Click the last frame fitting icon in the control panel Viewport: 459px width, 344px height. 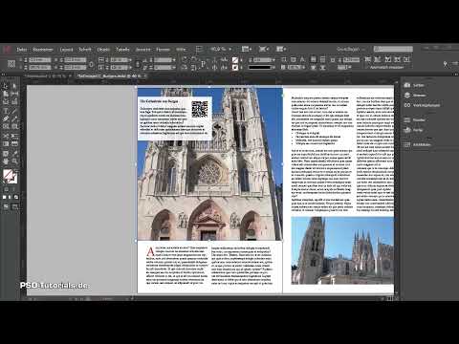click(x=406, y=59)
